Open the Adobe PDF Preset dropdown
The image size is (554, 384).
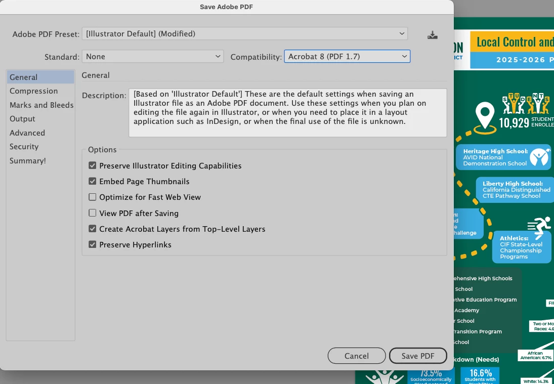tap(244, 33)
